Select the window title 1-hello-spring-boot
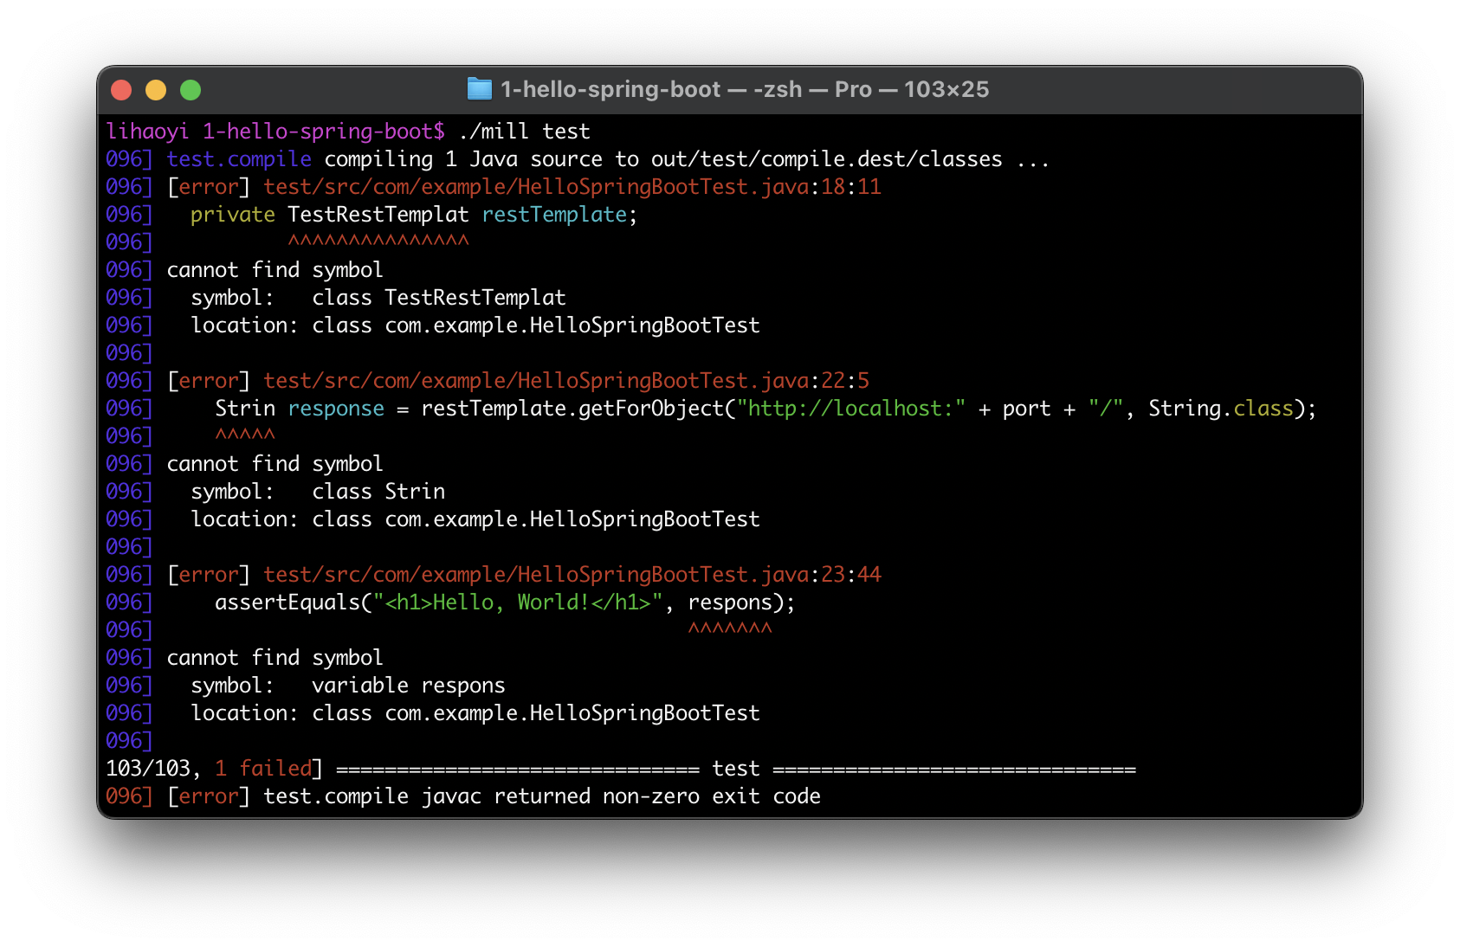The height and width of the screenshot is (947, 1460). point(609,88)
